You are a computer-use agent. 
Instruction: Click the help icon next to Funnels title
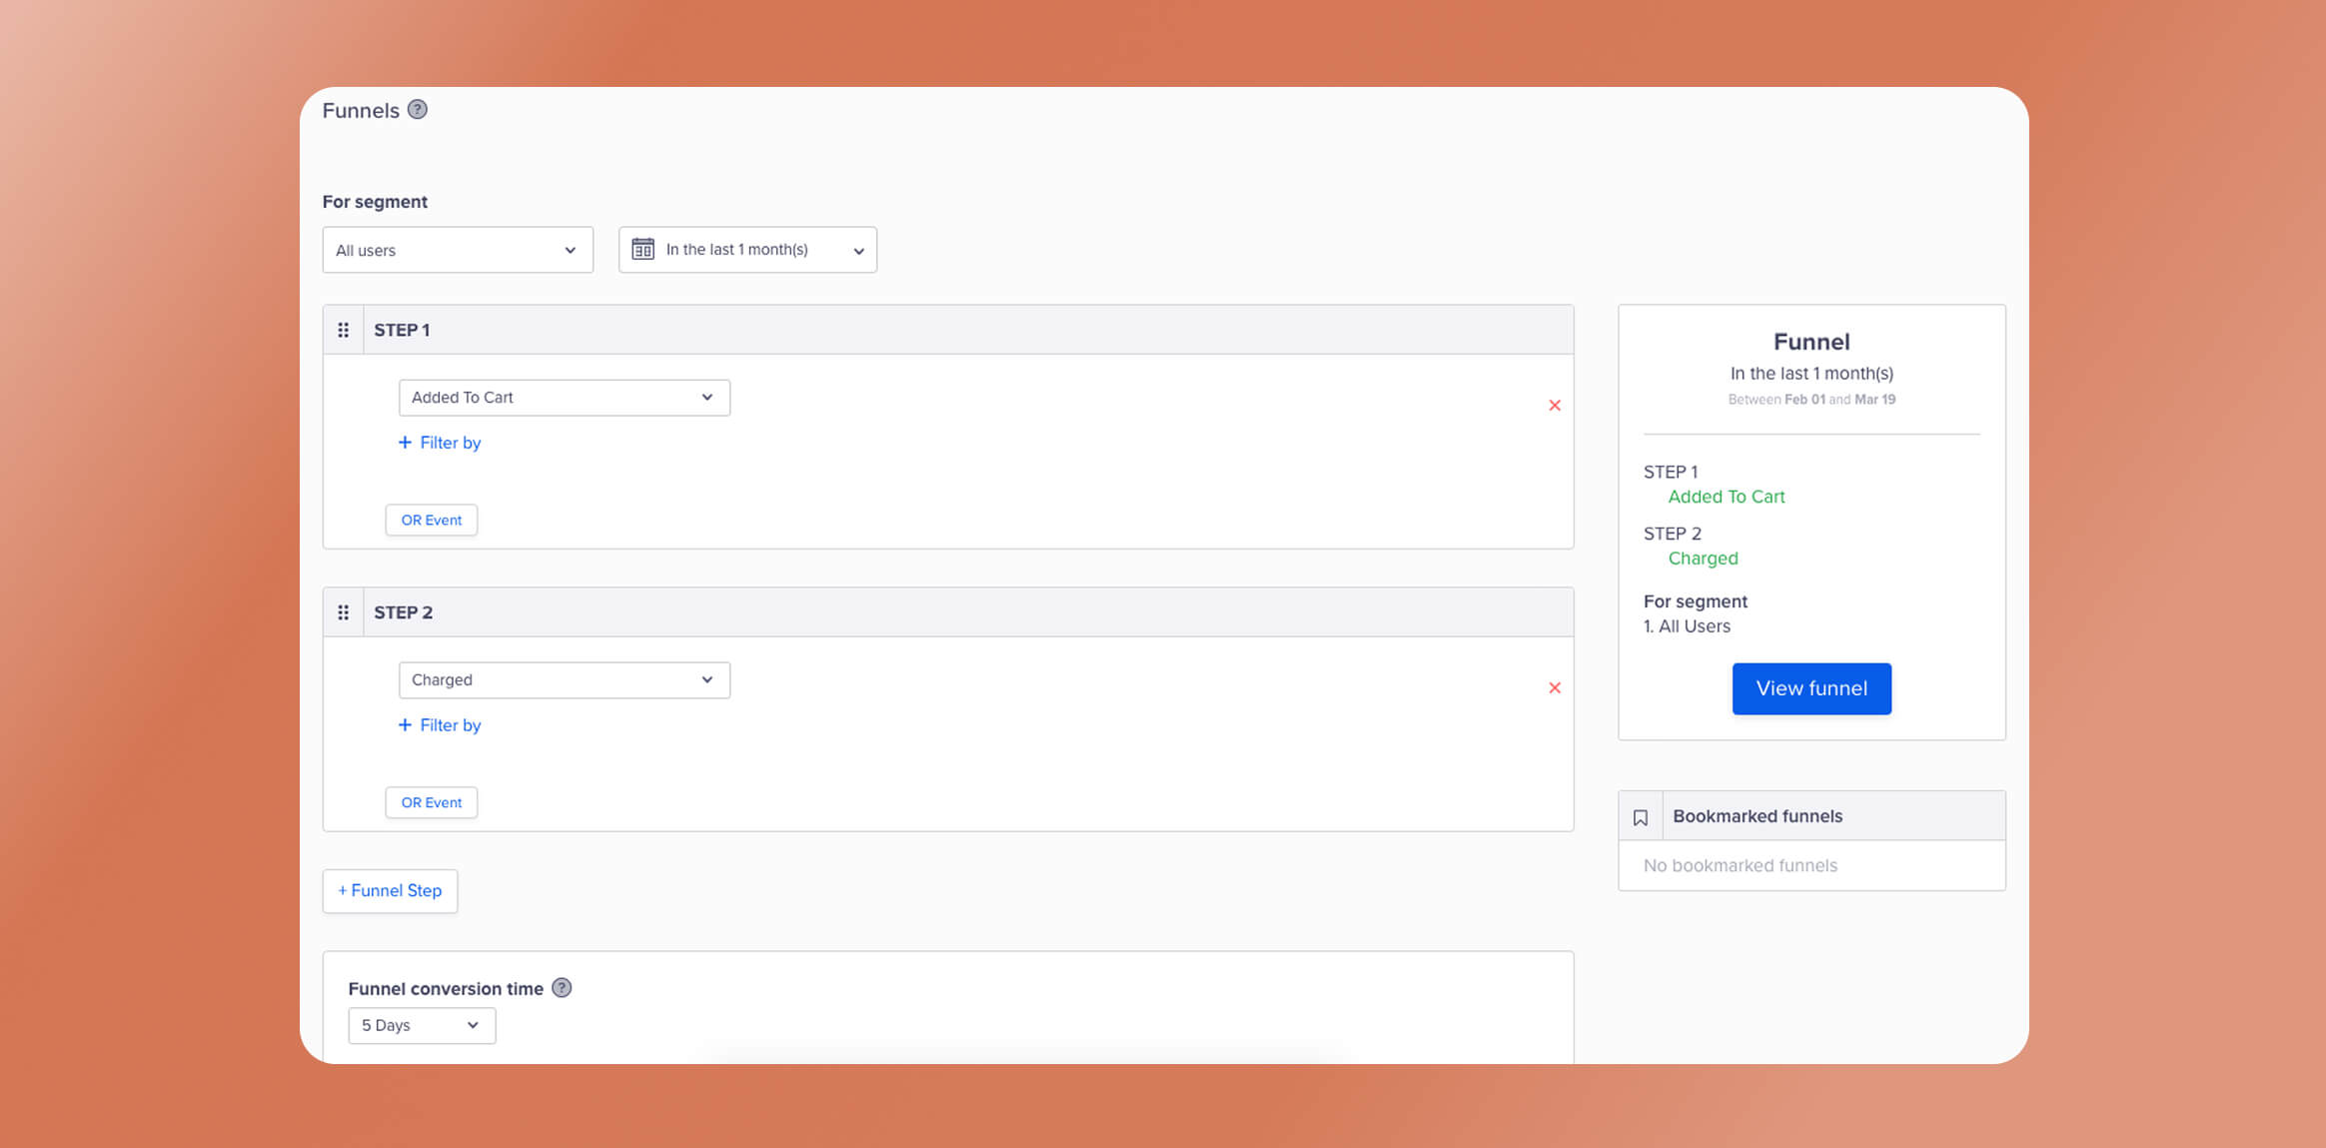click(417, 110)
